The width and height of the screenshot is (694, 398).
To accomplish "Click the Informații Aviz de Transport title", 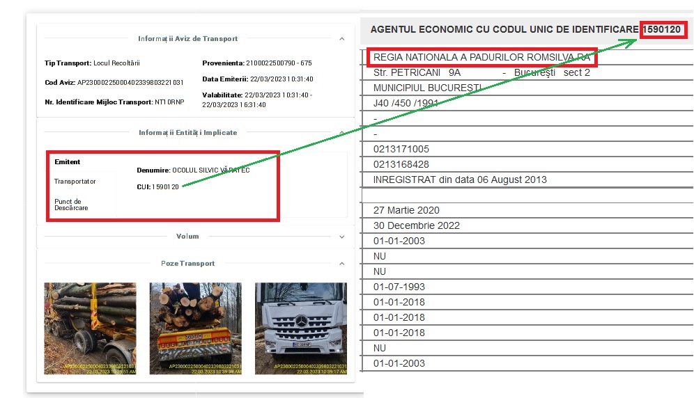I will click(x=187, y=38).
